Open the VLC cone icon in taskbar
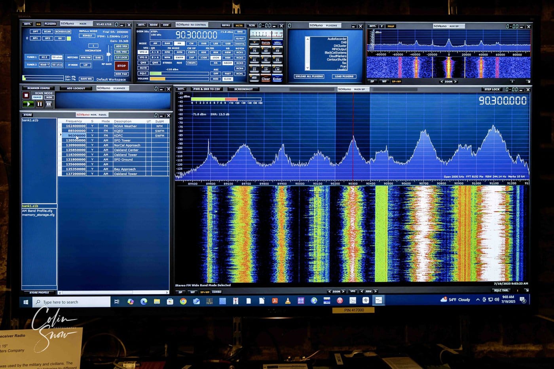This screenshot has height=369, width=554. tap(288, 301)
